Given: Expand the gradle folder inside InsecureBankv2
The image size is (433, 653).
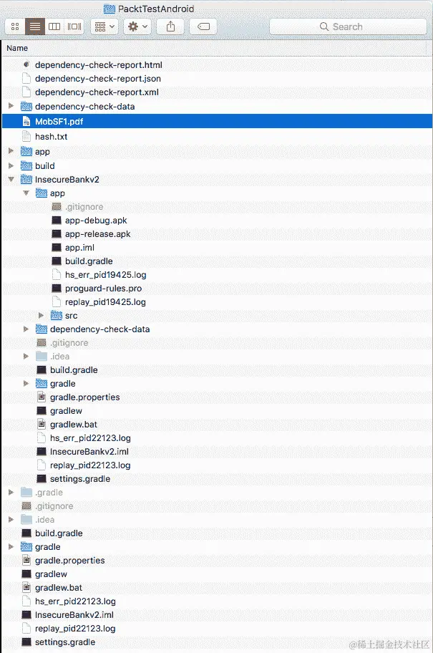Looking at the screenshot, I should pos(26,383).
